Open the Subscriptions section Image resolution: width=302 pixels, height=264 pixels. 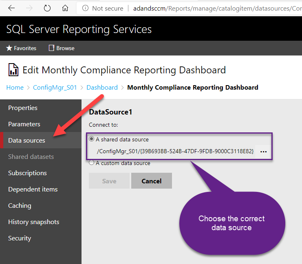[x=41, y=173]
